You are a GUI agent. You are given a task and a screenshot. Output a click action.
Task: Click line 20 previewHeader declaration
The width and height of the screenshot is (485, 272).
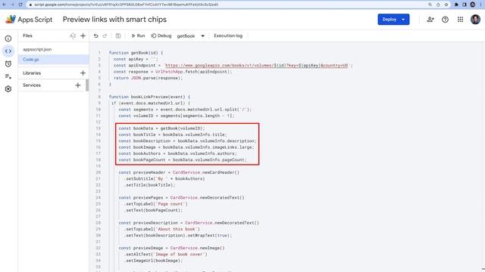[x=179, y=172]
